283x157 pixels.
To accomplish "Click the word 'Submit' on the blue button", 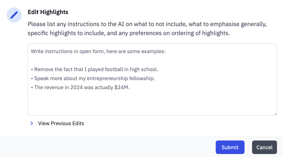I will point(230,147).
